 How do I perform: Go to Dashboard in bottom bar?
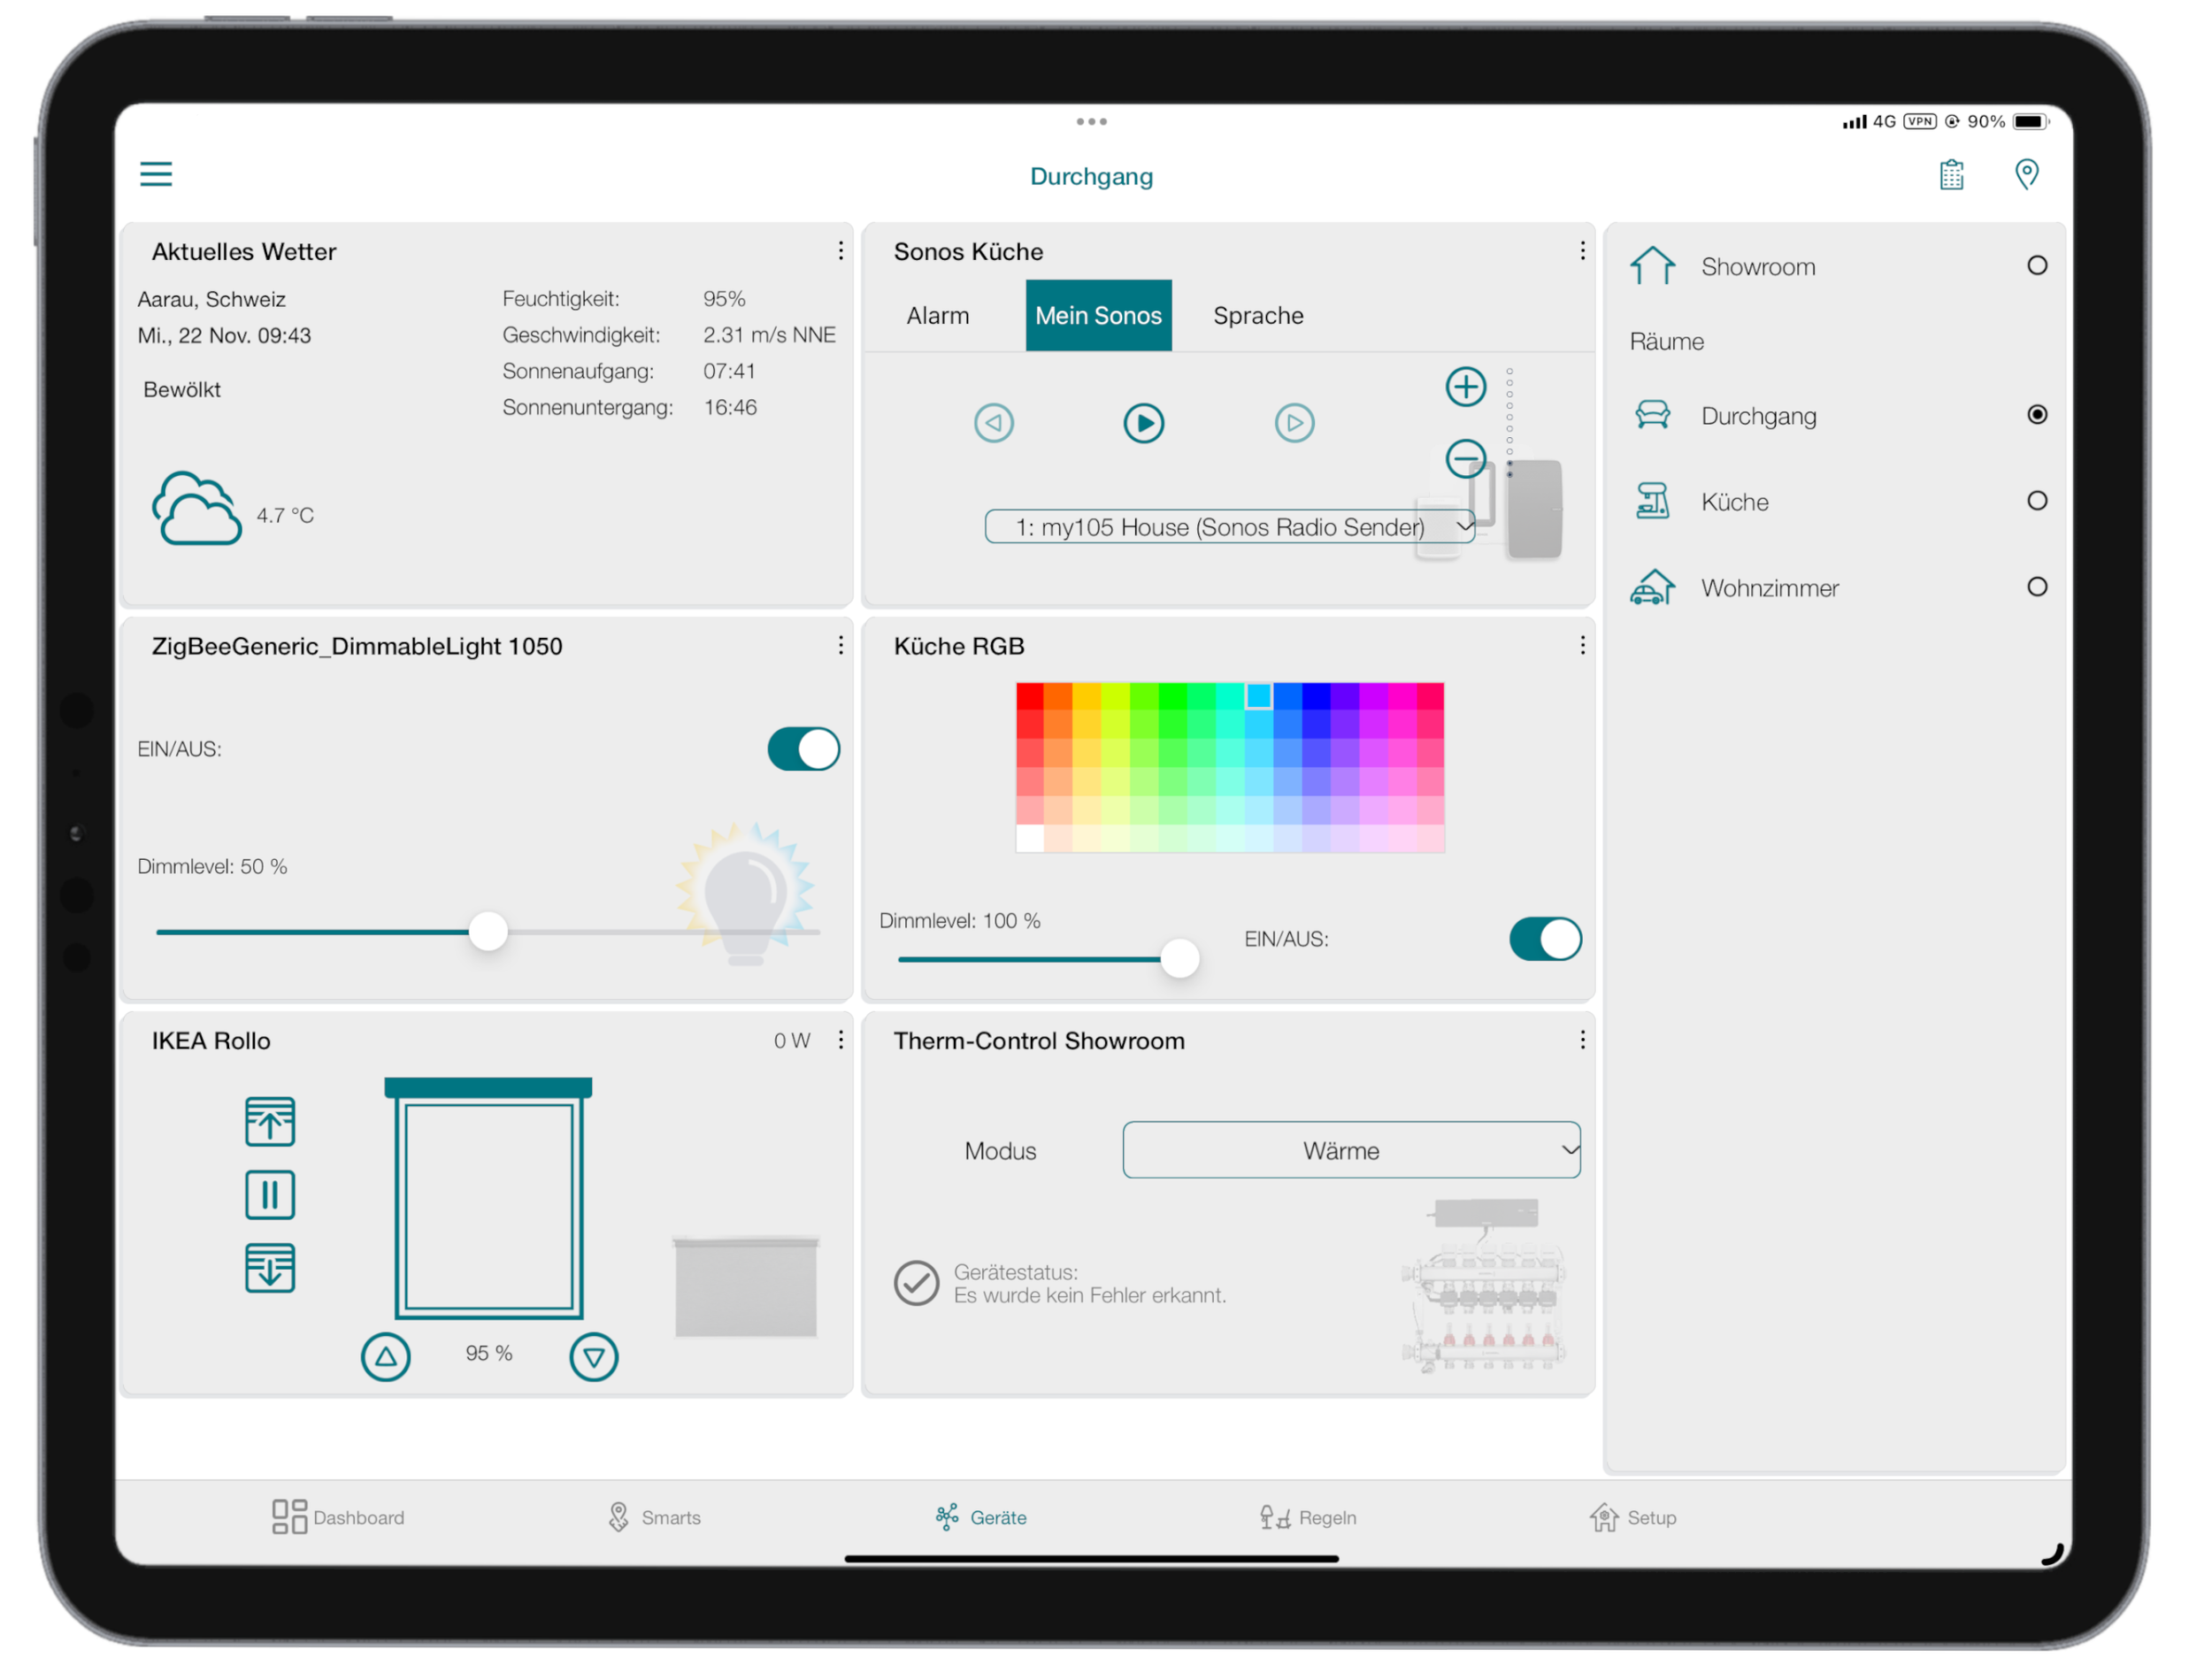coord(338,1517)
